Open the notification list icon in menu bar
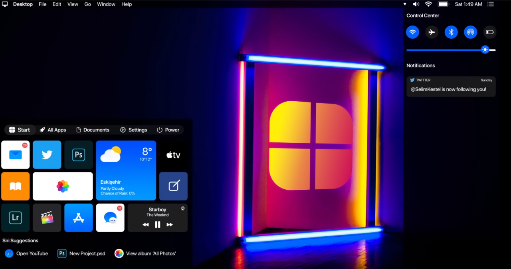 [x=491, y=4]
